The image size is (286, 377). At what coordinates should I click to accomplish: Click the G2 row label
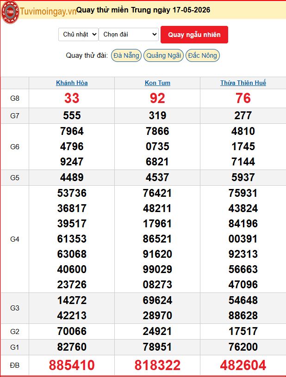15,332
